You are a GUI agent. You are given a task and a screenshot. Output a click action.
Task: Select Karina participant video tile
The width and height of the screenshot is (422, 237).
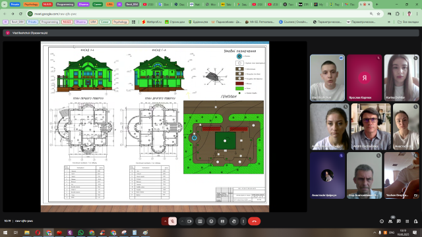402,78
